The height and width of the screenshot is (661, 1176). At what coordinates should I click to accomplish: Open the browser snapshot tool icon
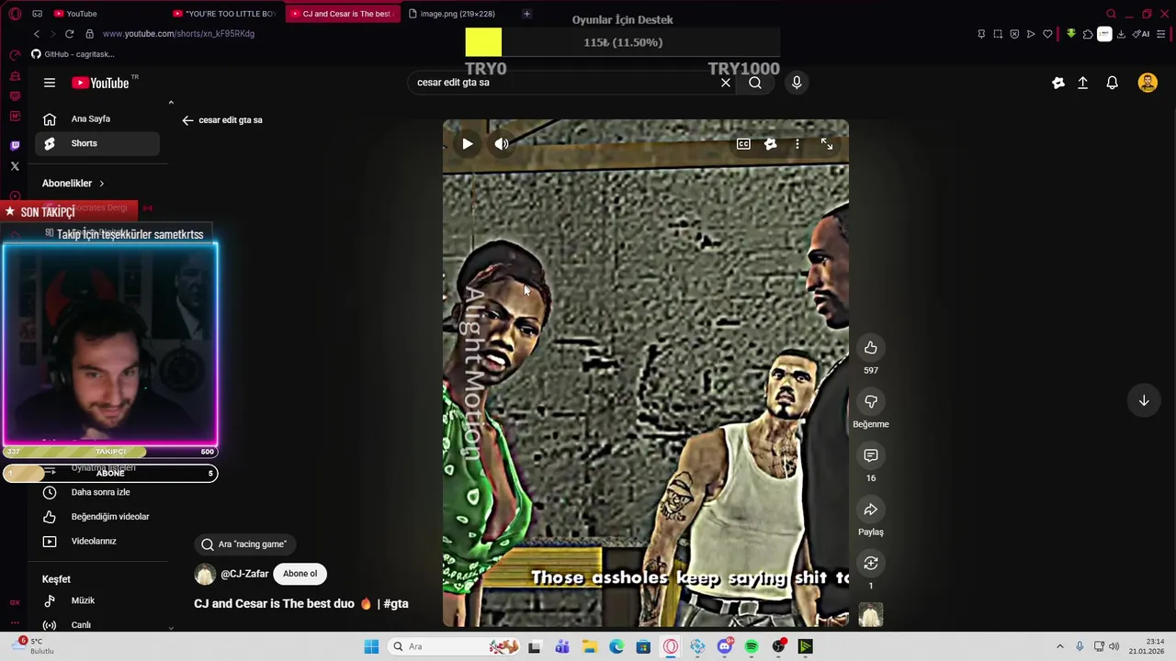998,34
